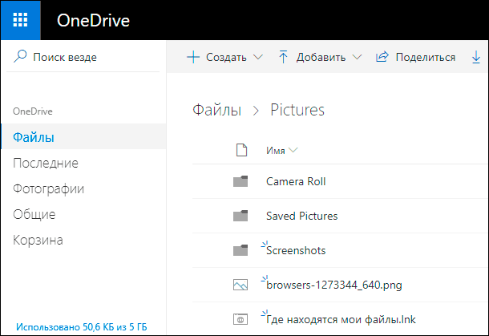Image resolution: width=489 pixels, height=336 pixels.
Task: Click the Добавить button label
Action: click(x=321, y=58)
